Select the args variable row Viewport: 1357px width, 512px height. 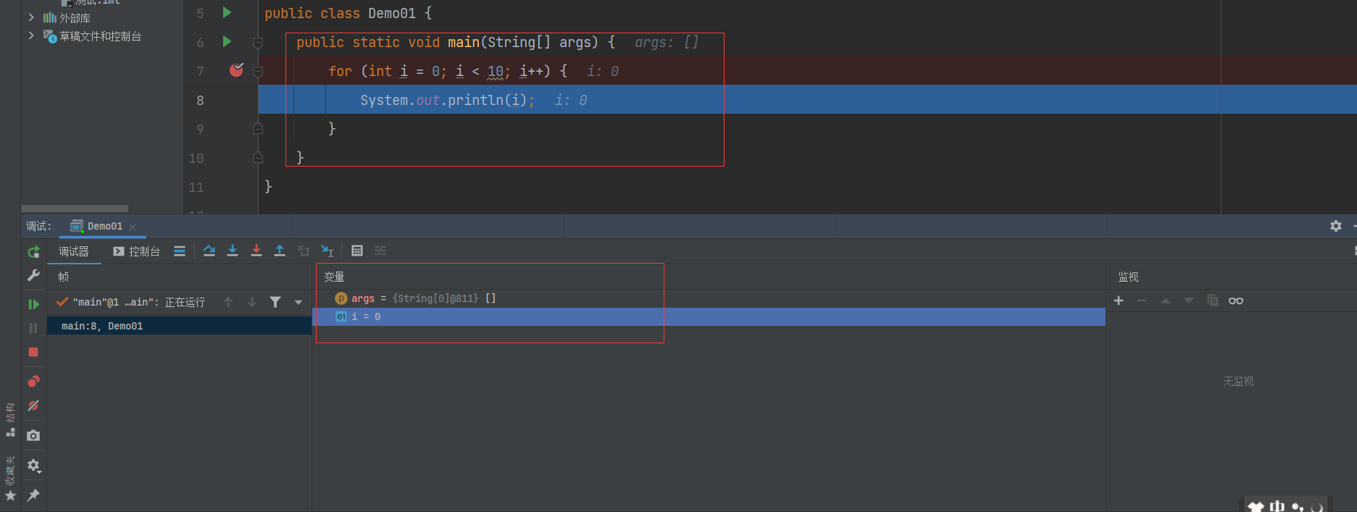coord(709,298)
